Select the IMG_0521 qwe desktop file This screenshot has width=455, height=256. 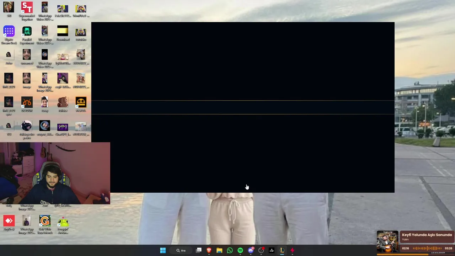(x=9, y=106)
